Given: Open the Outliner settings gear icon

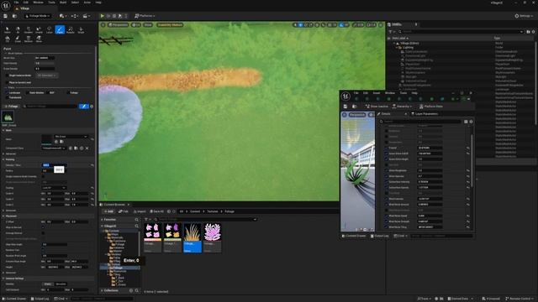Looking at the screenshot, I should pos(534,32).
